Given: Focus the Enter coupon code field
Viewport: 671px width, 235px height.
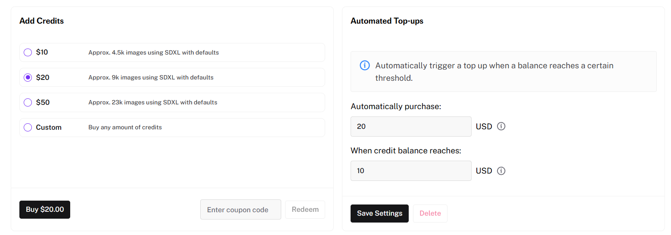Looking at the screenshot, I should 240,210.
